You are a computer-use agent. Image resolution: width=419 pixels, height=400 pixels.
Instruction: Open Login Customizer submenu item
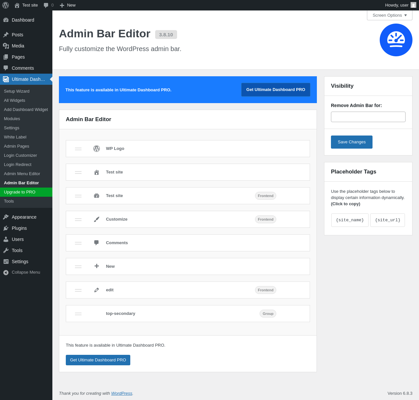(26, 155)
